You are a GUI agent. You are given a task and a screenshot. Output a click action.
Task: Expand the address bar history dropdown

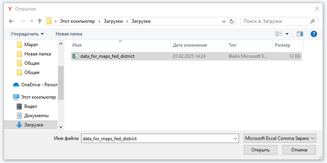[x=224, y=21]
